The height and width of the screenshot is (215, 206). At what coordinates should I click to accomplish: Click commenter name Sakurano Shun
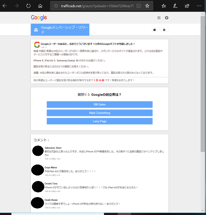coord(53,148)
